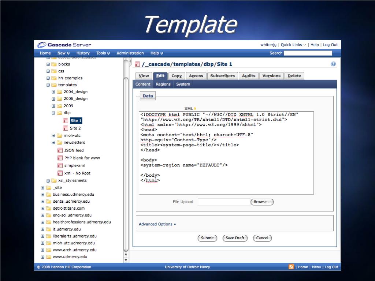
Task: Click Home in navigation bar
Action: 45,53
